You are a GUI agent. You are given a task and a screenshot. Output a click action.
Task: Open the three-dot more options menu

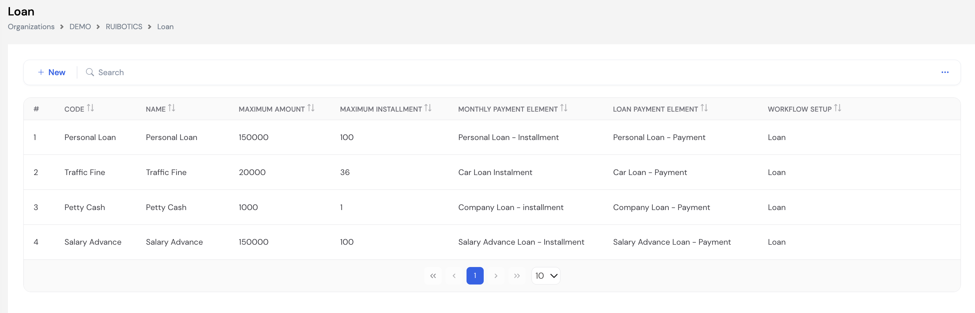pyautogui.click(x=945, y=72)
